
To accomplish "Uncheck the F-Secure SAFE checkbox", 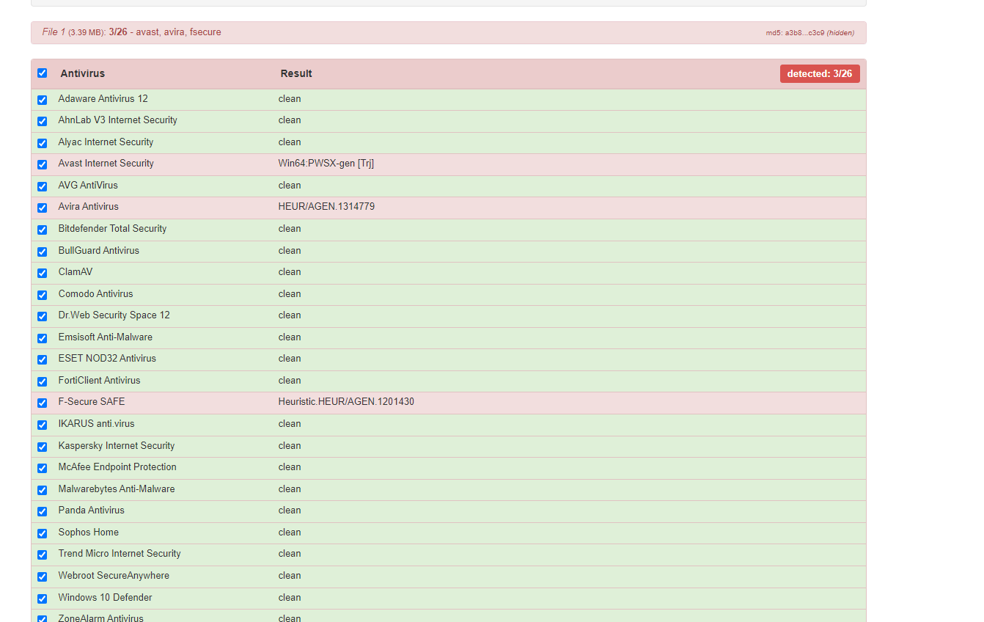I will 42,403.
